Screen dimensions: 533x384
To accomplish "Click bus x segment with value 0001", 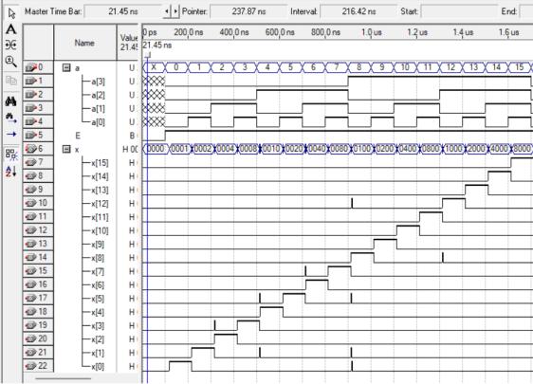I will [x=180, y=149].
